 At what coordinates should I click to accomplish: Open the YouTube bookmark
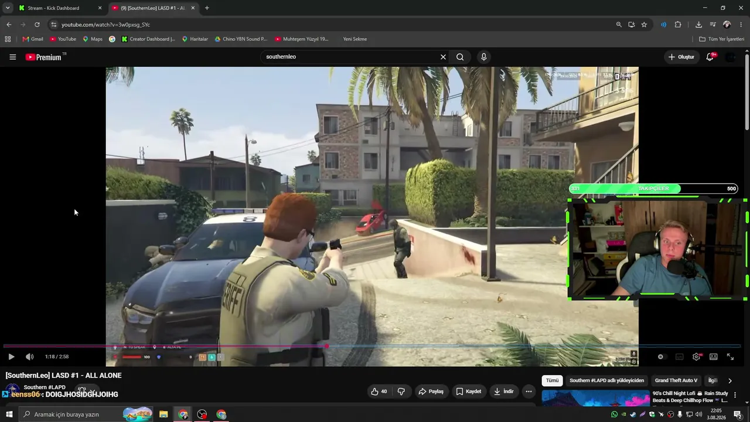pyautogui.click(x=63, y=39)
